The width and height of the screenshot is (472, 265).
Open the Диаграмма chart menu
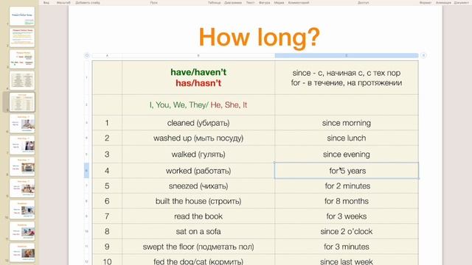[x=233, y=2]
